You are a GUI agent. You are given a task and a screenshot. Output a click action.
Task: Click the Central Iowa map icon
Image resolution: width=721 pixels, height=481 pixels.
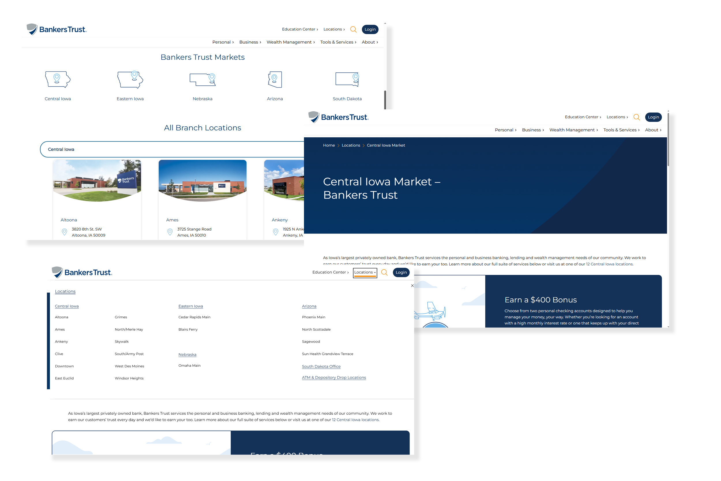pos(58,79)
